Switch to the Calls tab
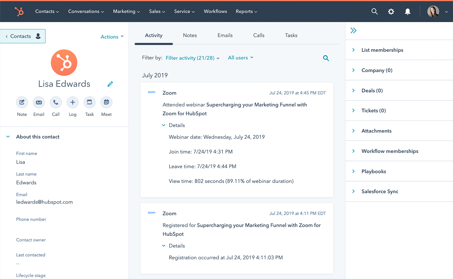This screenshot has height=279, width=453. [259, 35]
